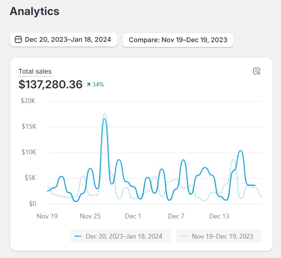
Task: Toggle the Dec 20, 2023–Jan 18, 2024 legend item
Action: click(120, 236)
